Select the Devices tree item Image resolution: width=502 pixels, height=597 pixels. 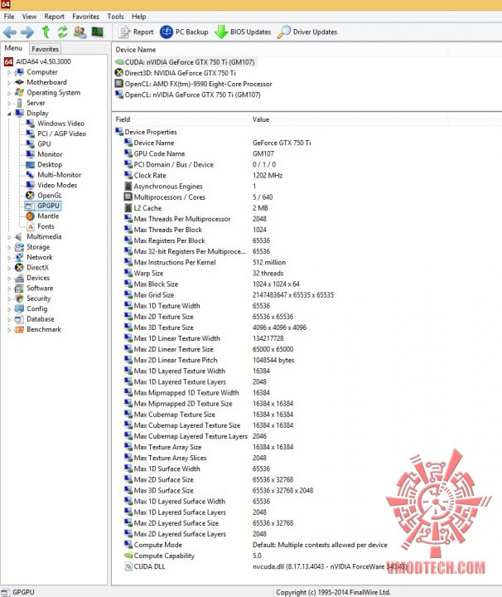(x=32, y=278)
